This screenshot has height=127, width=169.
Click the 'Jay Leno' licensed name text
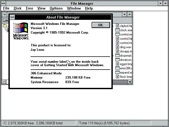click(x=37, y=50)
